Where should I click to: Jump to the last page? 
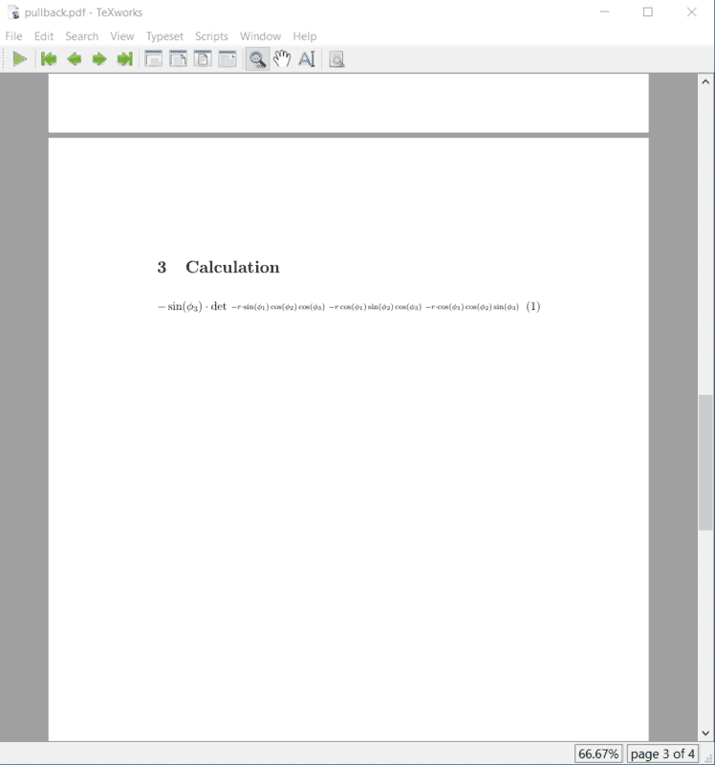coord(123,59)
